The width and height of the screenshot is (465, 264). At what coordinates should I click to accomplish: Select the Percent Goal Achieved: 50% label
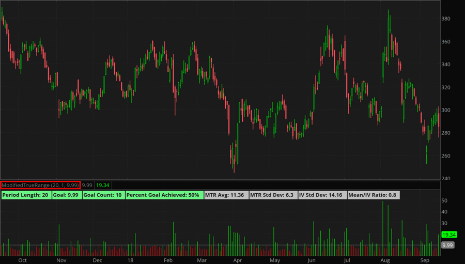point(163,195)
